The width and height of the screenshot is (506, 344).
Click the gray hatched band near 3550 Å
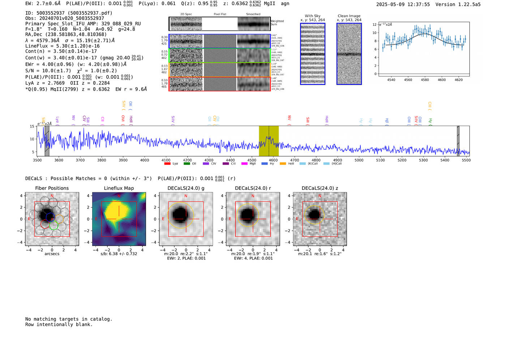point(47,141)
